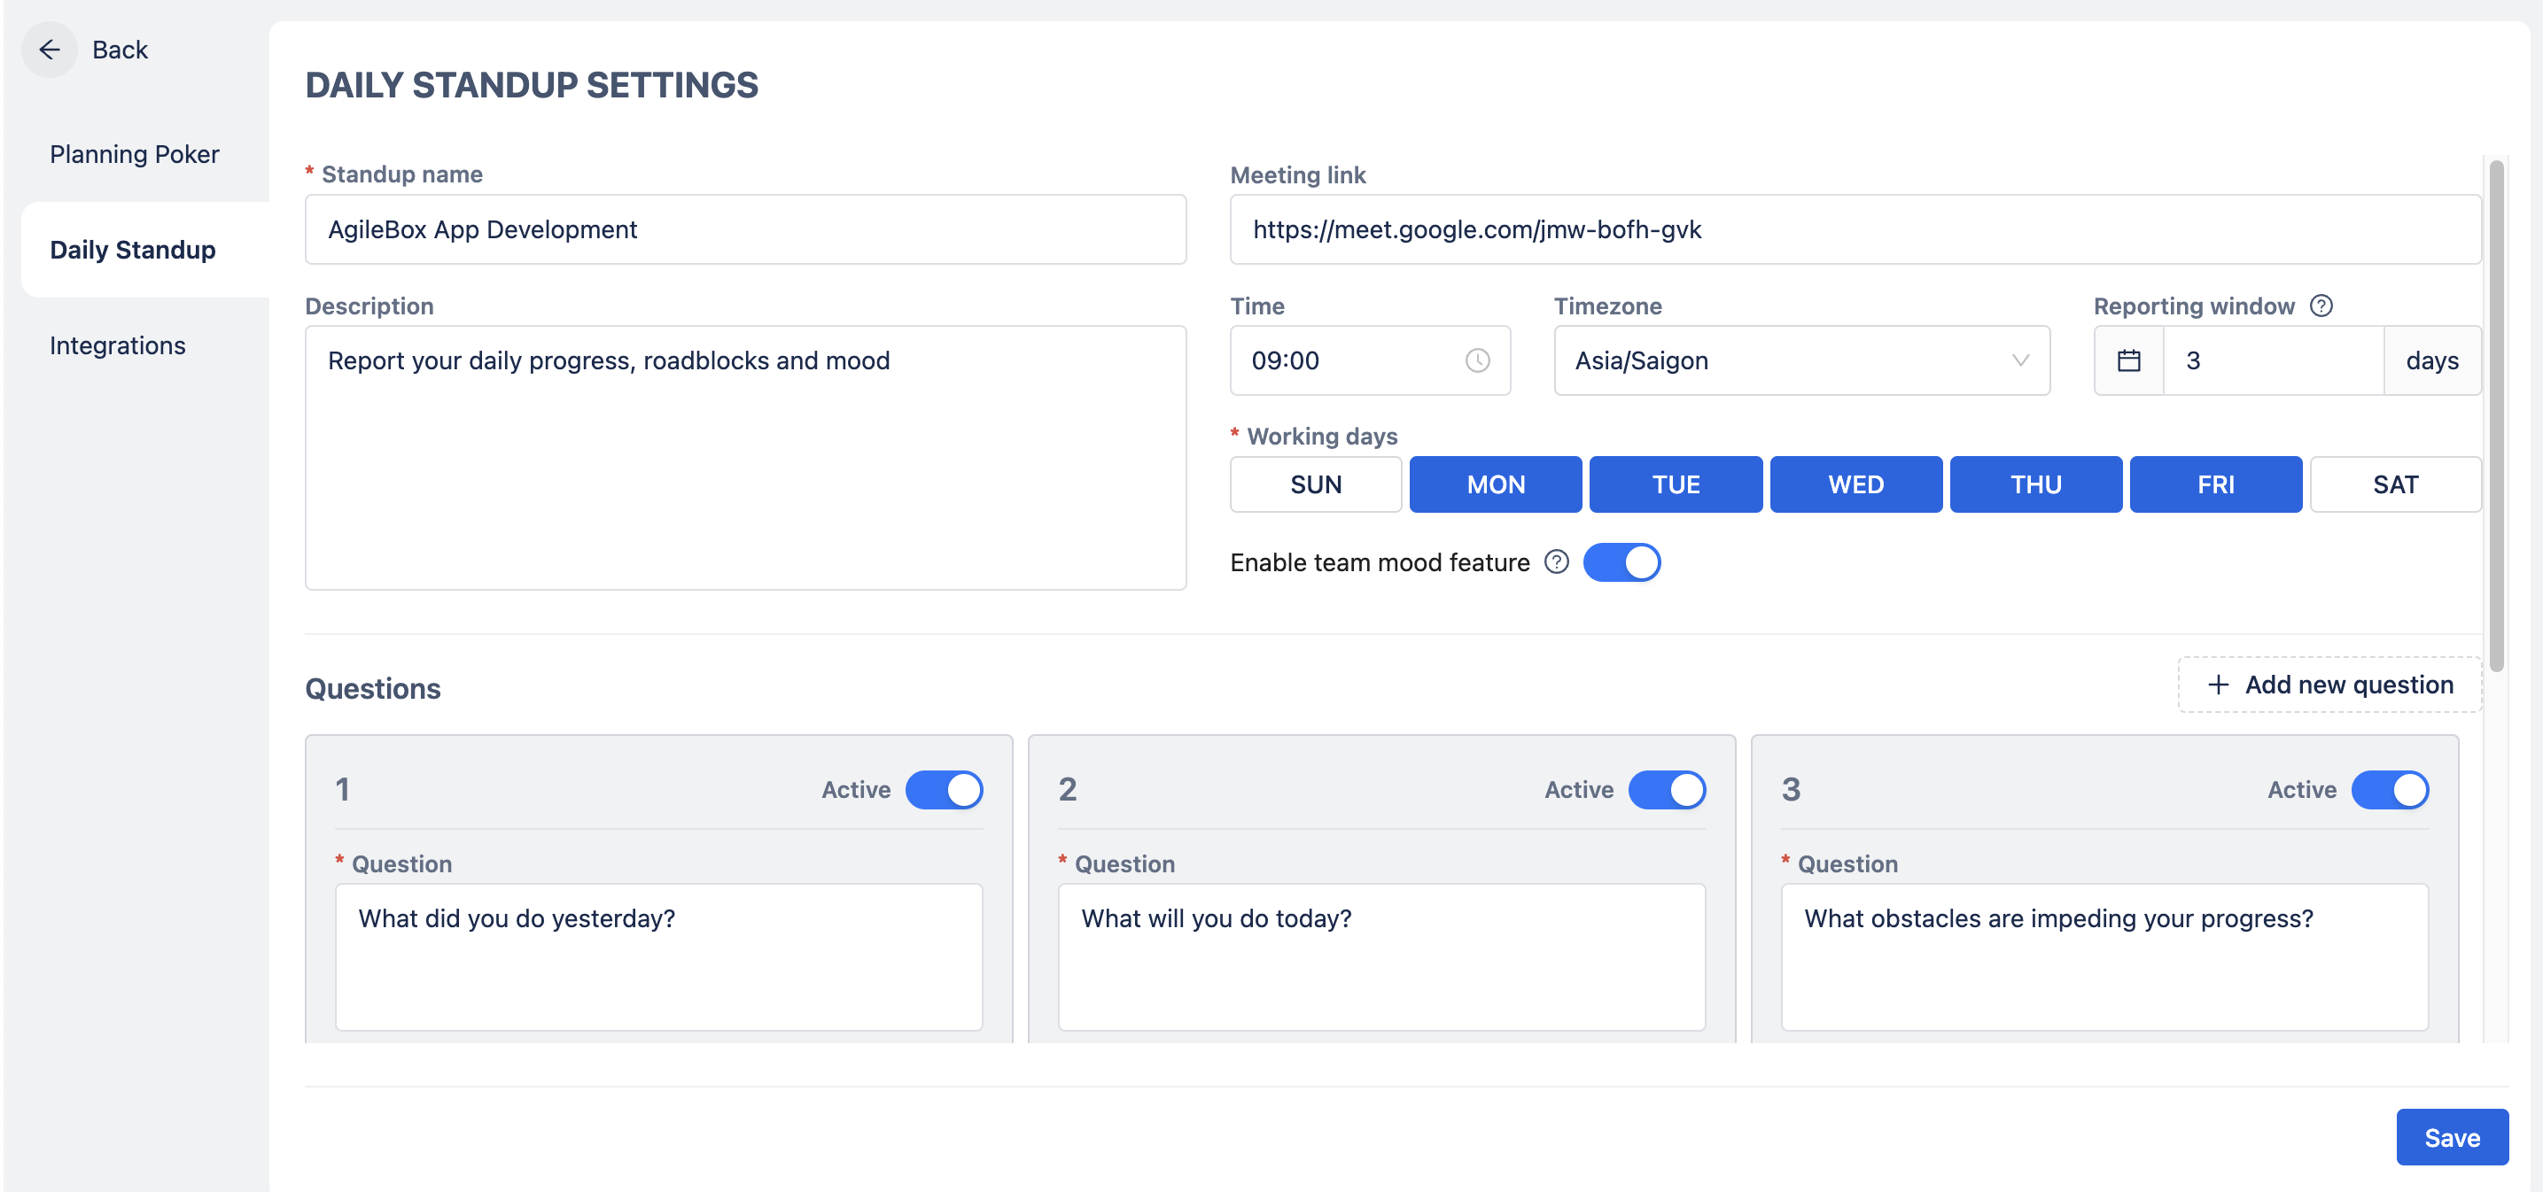
Task: Click the Meeting link input field
Action: tap(1854, 229)
